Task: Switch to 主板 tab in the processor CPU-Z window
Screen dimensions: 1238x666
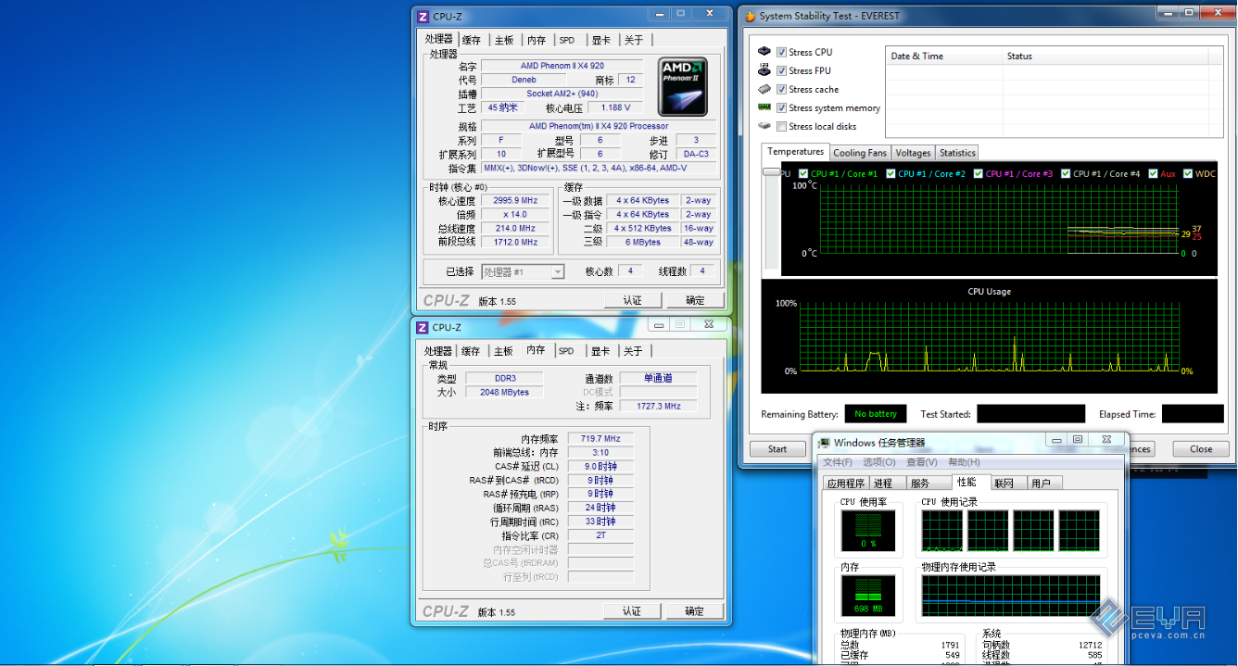Action: point(504,40)
